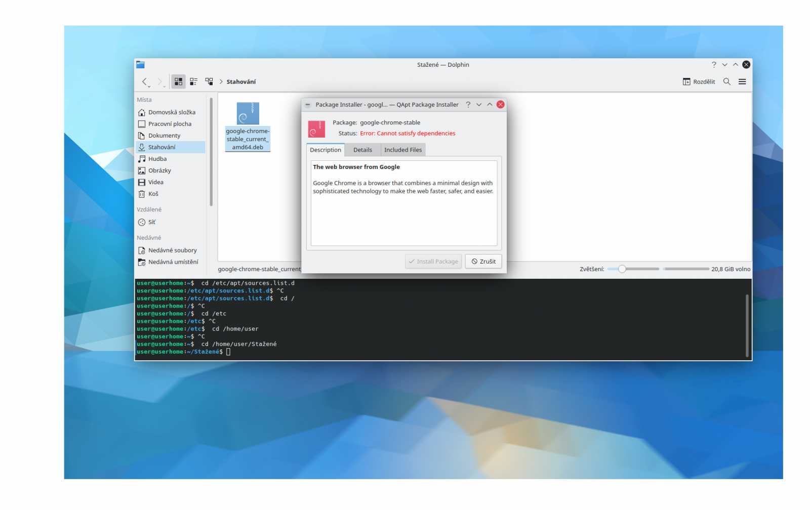Open Package Installer help question mark
Screen dimensions: 810x510
(468, 105)
